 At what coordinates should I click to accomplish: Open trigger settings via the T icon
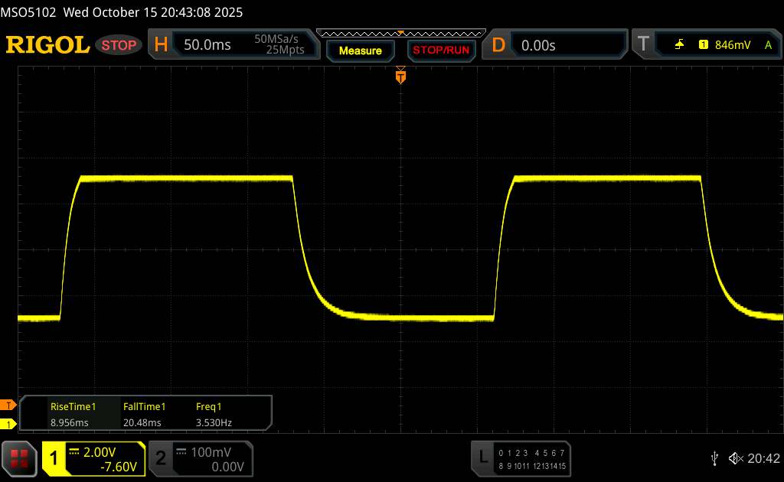(x=643, y=45)
